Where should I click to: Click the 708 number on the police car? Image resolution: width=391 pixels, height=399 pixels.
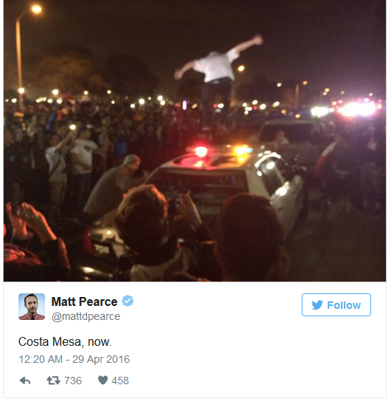coord(102,249)
